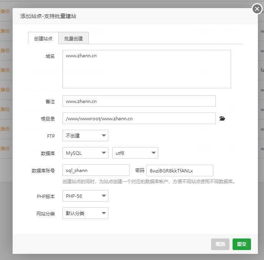Close the add-site dialog with the X icon
Viewport: 264px width, 260px height.
[257, 8]
